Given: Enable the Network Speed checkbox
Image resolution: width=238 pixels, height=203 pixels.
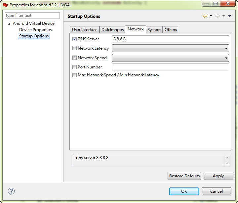Looking at the screenshot, I should (74, 58).
